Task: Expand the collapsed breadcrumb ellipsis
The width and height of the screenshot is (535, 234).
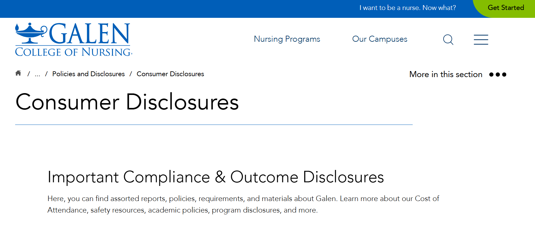Action: [x=38, y=74]
